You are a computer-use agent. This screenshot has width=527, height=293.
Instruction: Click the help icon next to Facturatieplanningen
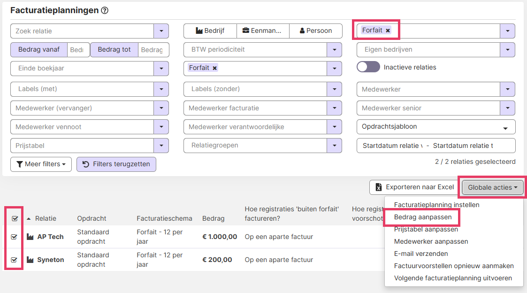click(105, 10)
